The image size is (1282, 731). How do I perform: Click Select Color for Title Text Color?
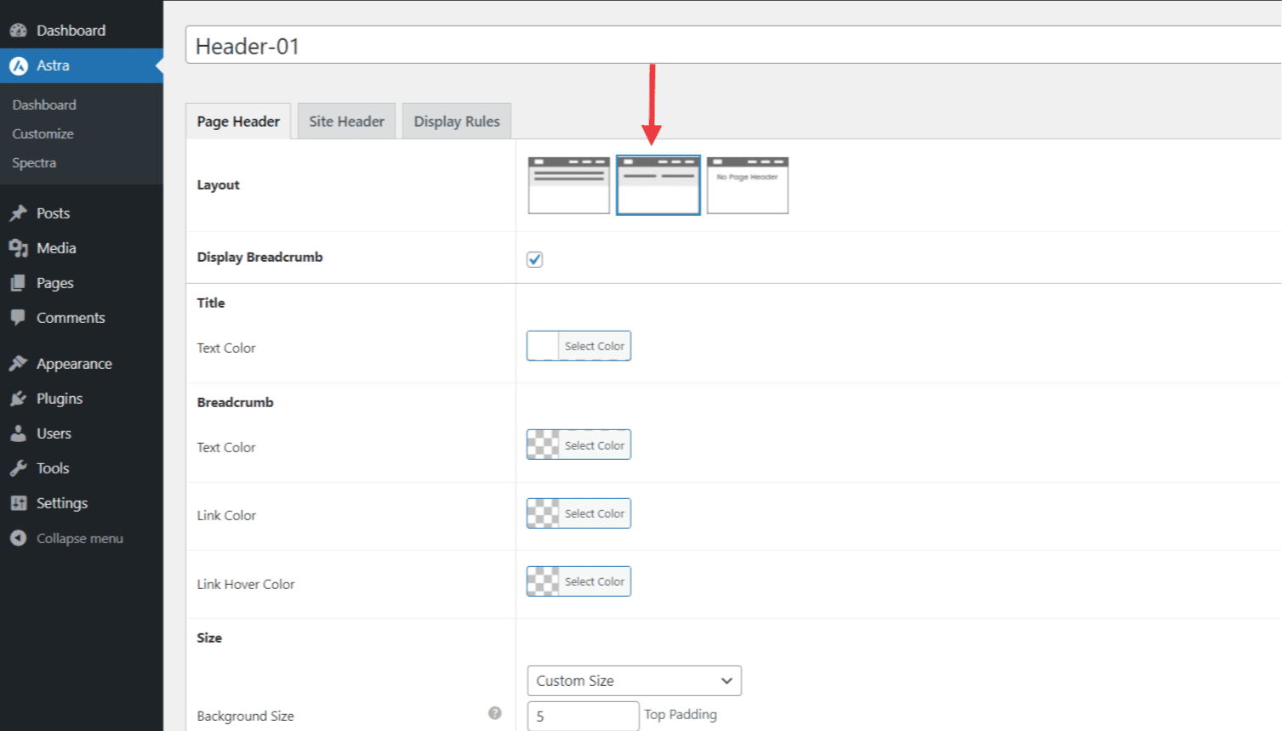click(x=595, y=346)
